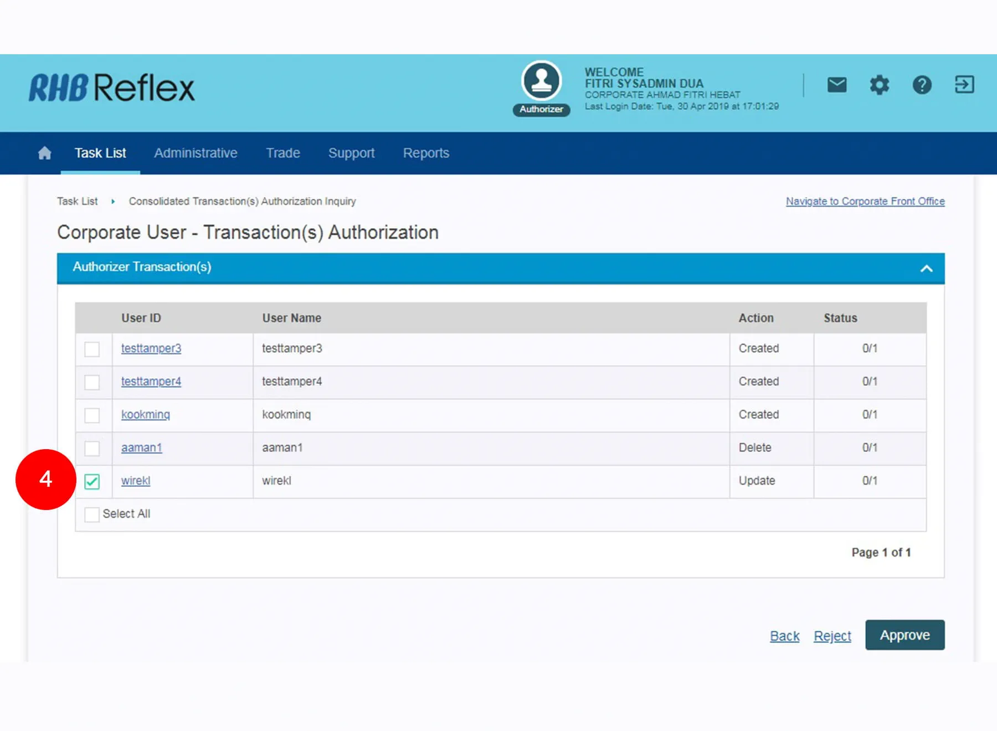Switch to the Task List tab
The height and width of the screenshot is (731, 997).
[x=100, y=153]
